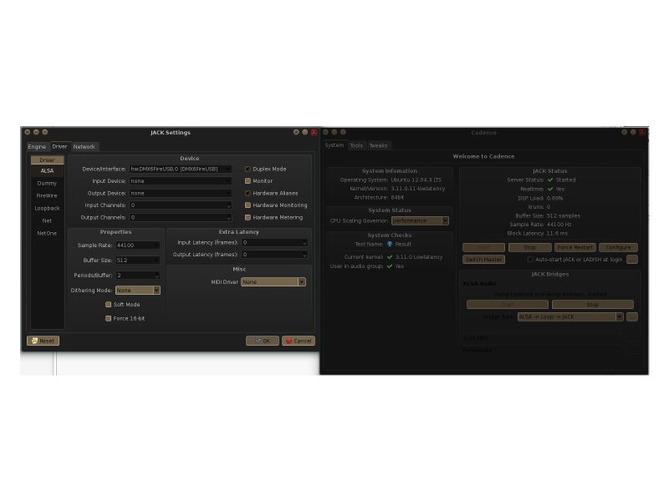Open options button beside Bridge Type
The image size is (669, 501).
632,317
